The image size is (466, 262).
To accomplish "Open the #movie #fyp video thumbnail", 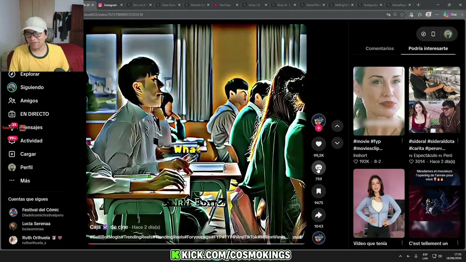I will pos(379,101).
